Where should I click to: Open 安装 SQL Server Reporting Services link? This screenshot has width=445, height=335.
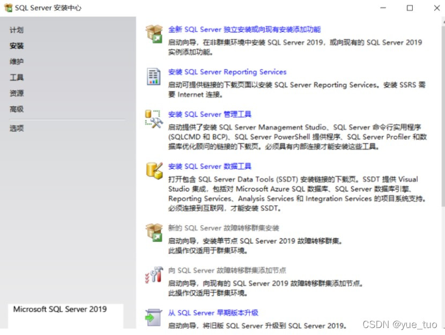coord(227,72)
